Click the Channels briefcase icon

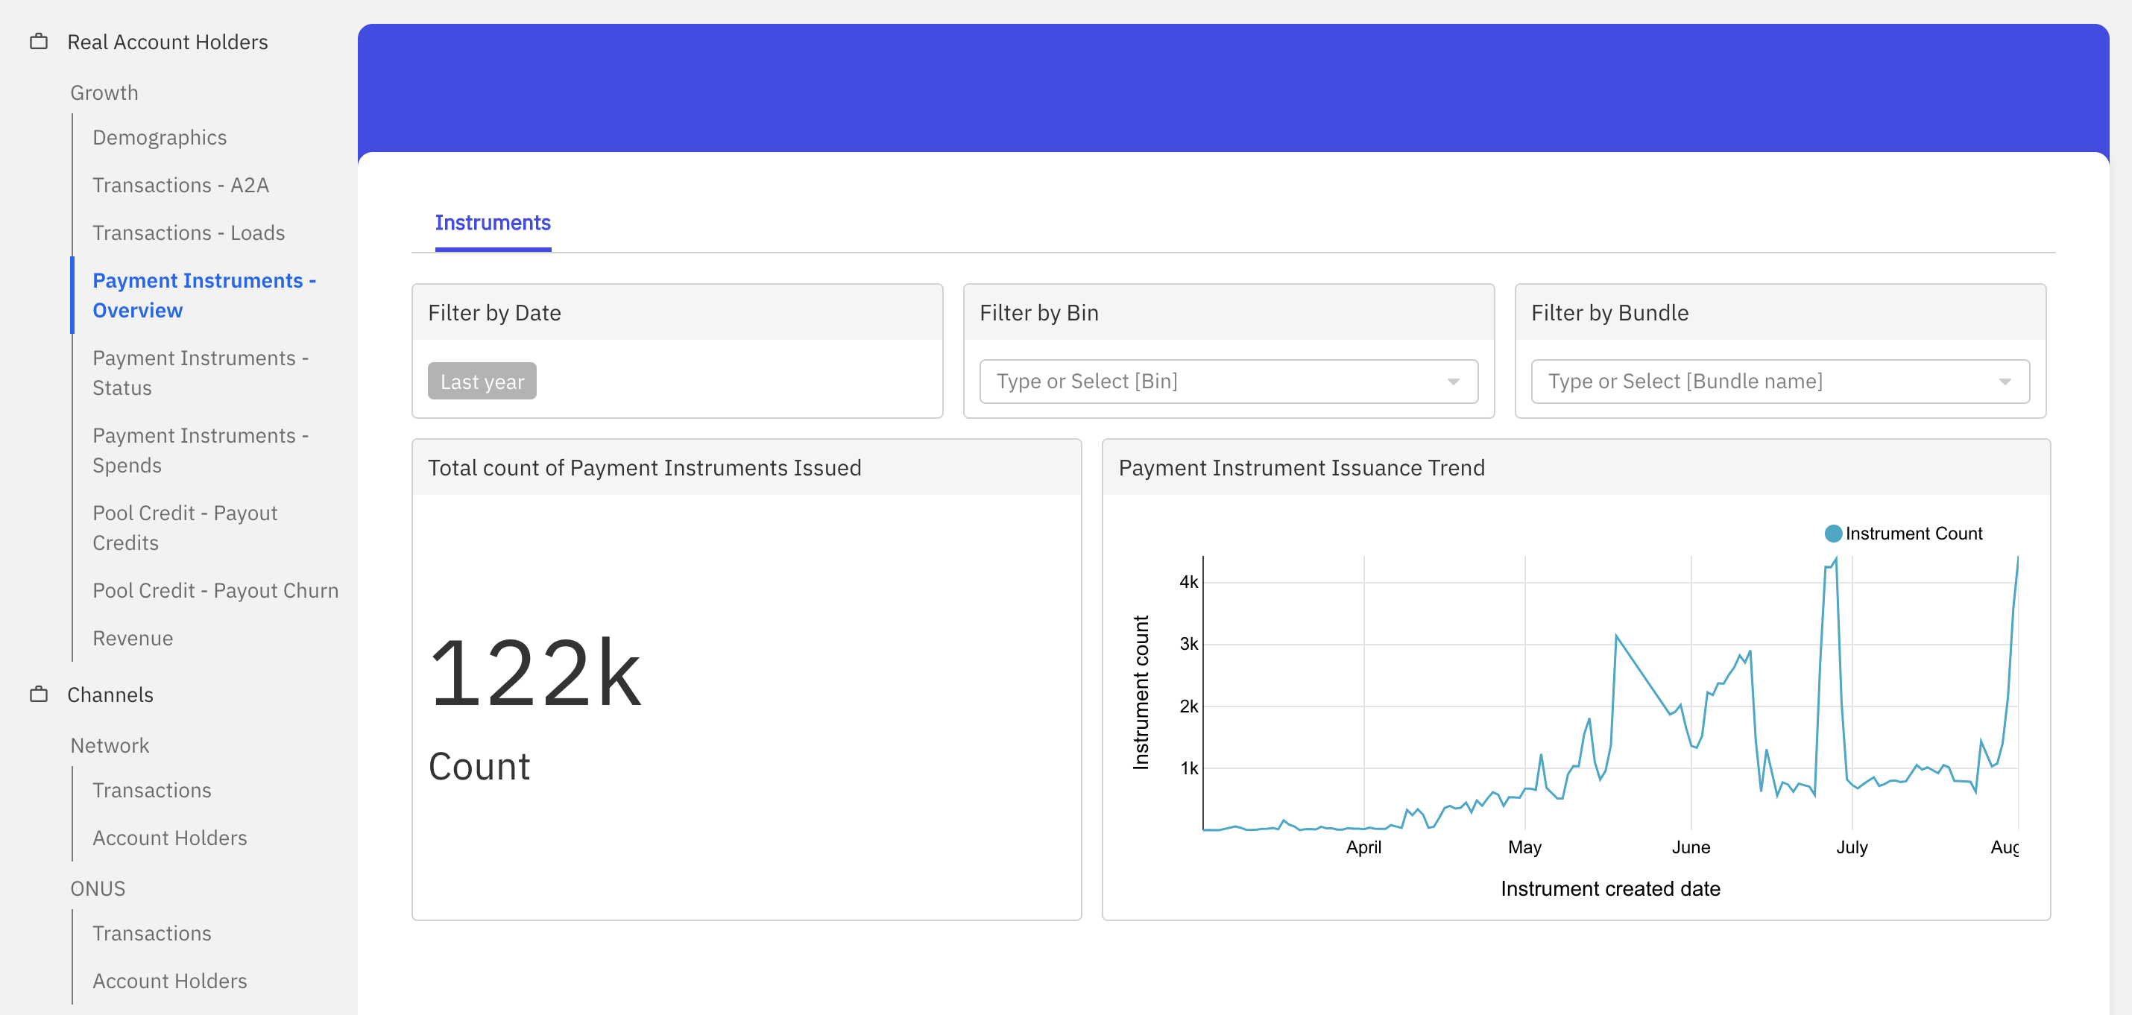(x=39, y=694)
